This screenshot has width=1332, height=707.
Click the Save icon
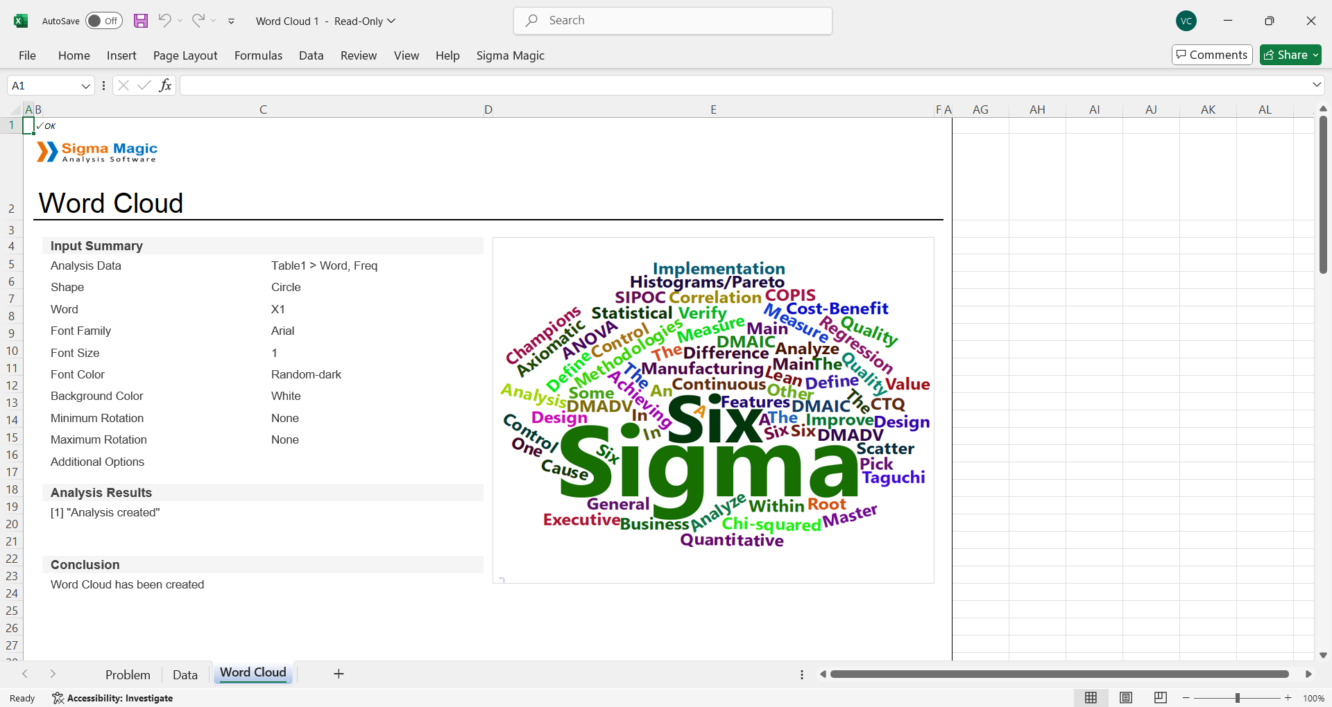tap(141, 21)
